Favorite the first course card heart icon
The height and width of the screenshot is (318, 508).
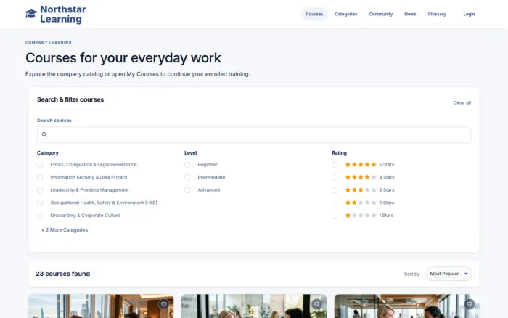(163, 304)
